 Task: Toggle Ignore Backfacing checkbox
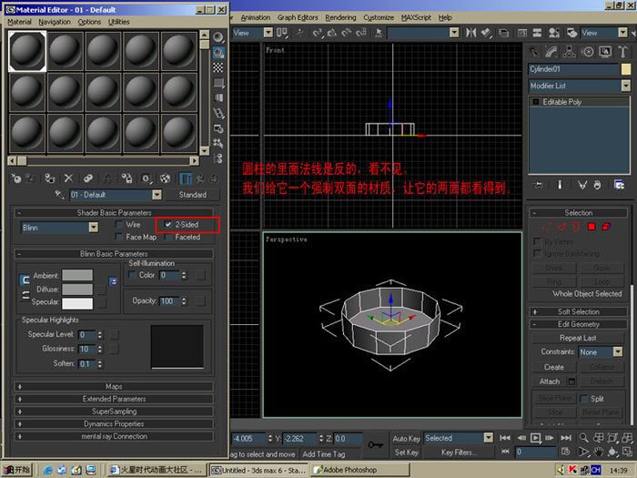[x=537, y=253]
